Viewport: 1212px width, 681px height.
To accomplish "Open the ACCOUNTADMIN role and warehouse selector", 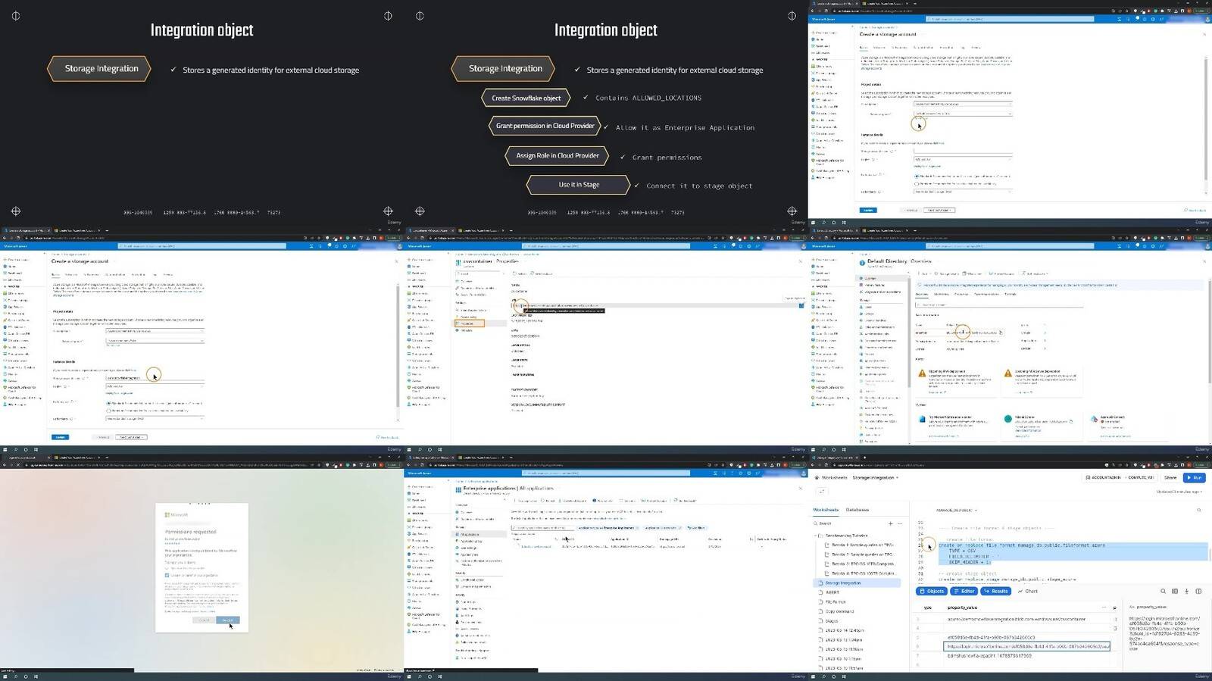I will point(1120,478).
